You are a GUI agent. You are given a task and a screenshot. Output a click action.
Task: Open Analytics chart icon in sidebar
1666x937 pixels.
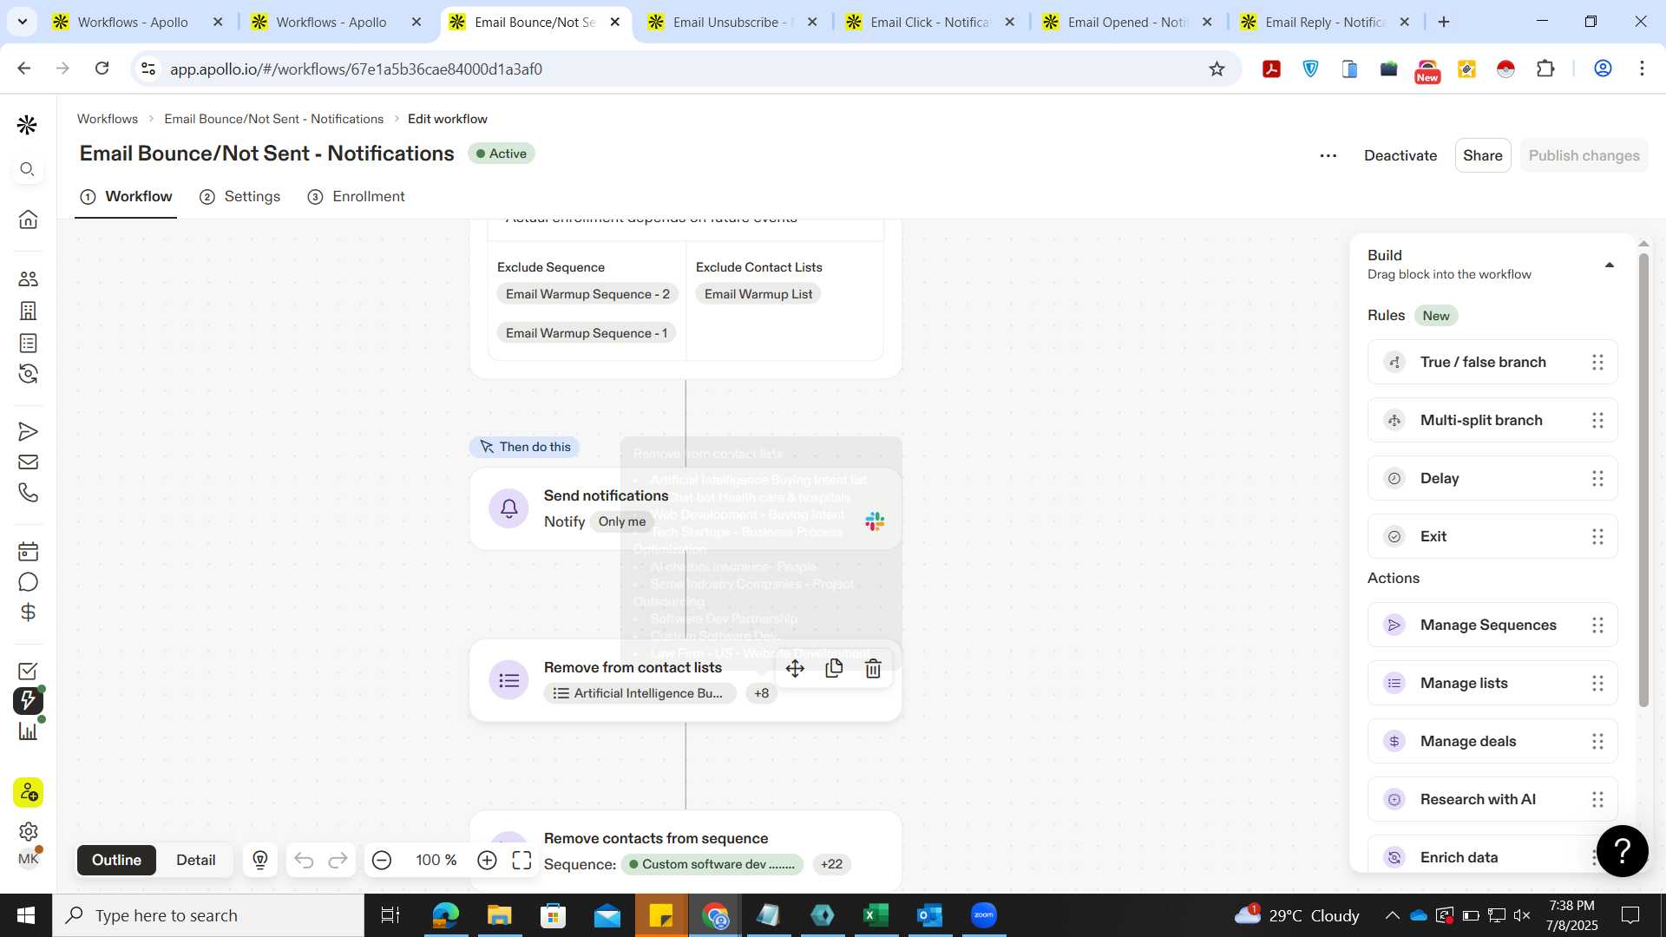pyautogui.click(x=28, y=731)
